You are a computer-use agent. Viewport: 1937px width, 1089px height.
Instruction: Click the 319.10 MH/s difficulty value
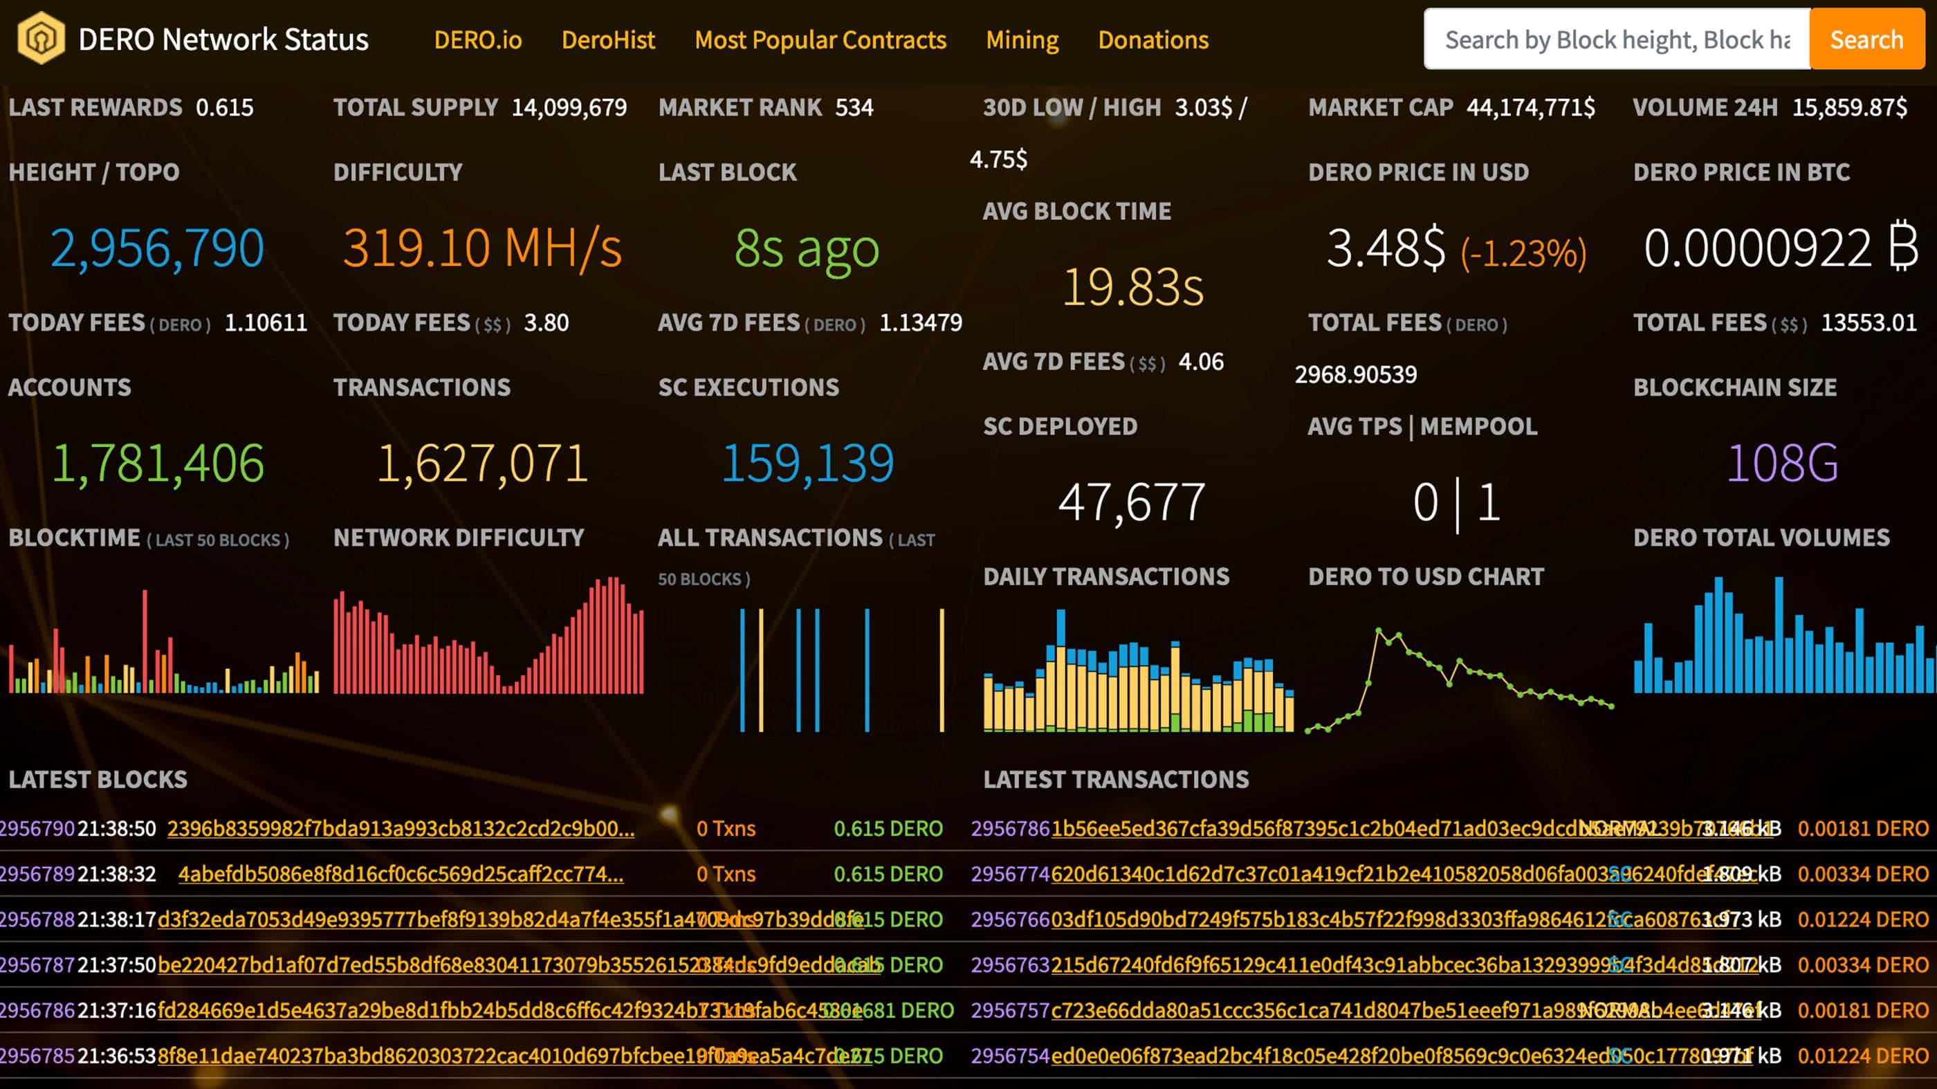tap(482, 248)
